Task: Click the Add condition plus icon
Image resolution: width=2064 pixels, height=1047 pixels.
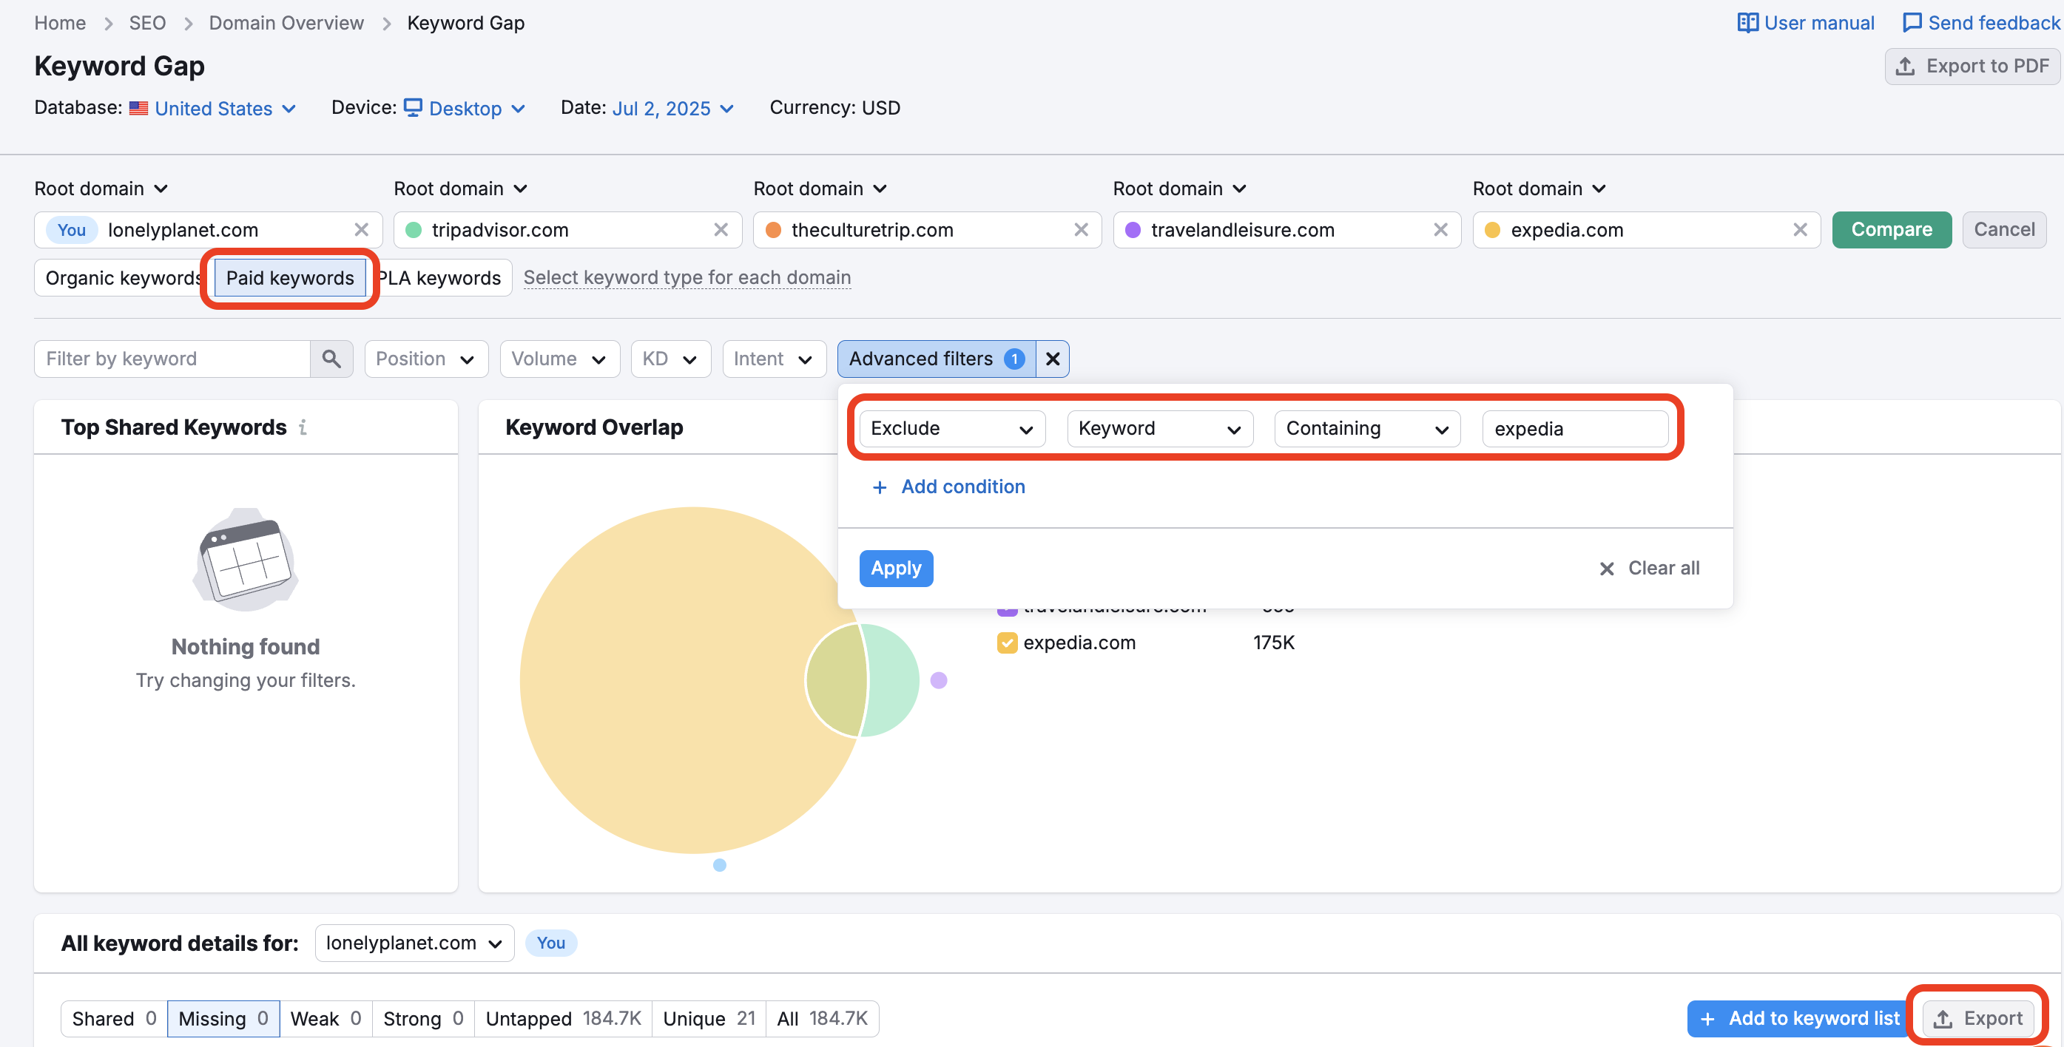Action: point(880,487)
